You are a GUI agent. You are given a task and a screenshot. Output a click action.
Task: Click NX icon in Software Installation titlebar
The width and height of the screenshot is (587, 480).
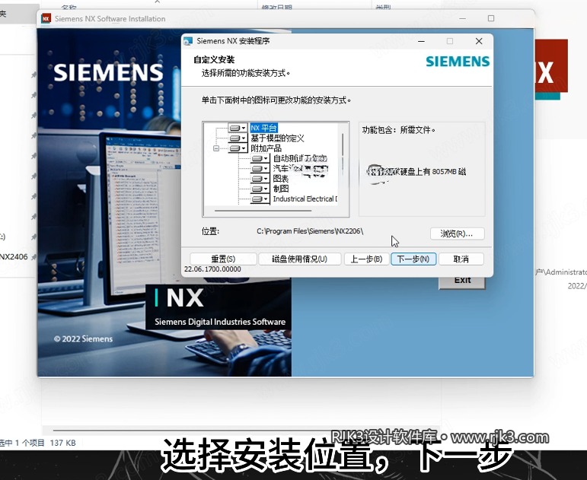tap(46, 18)
